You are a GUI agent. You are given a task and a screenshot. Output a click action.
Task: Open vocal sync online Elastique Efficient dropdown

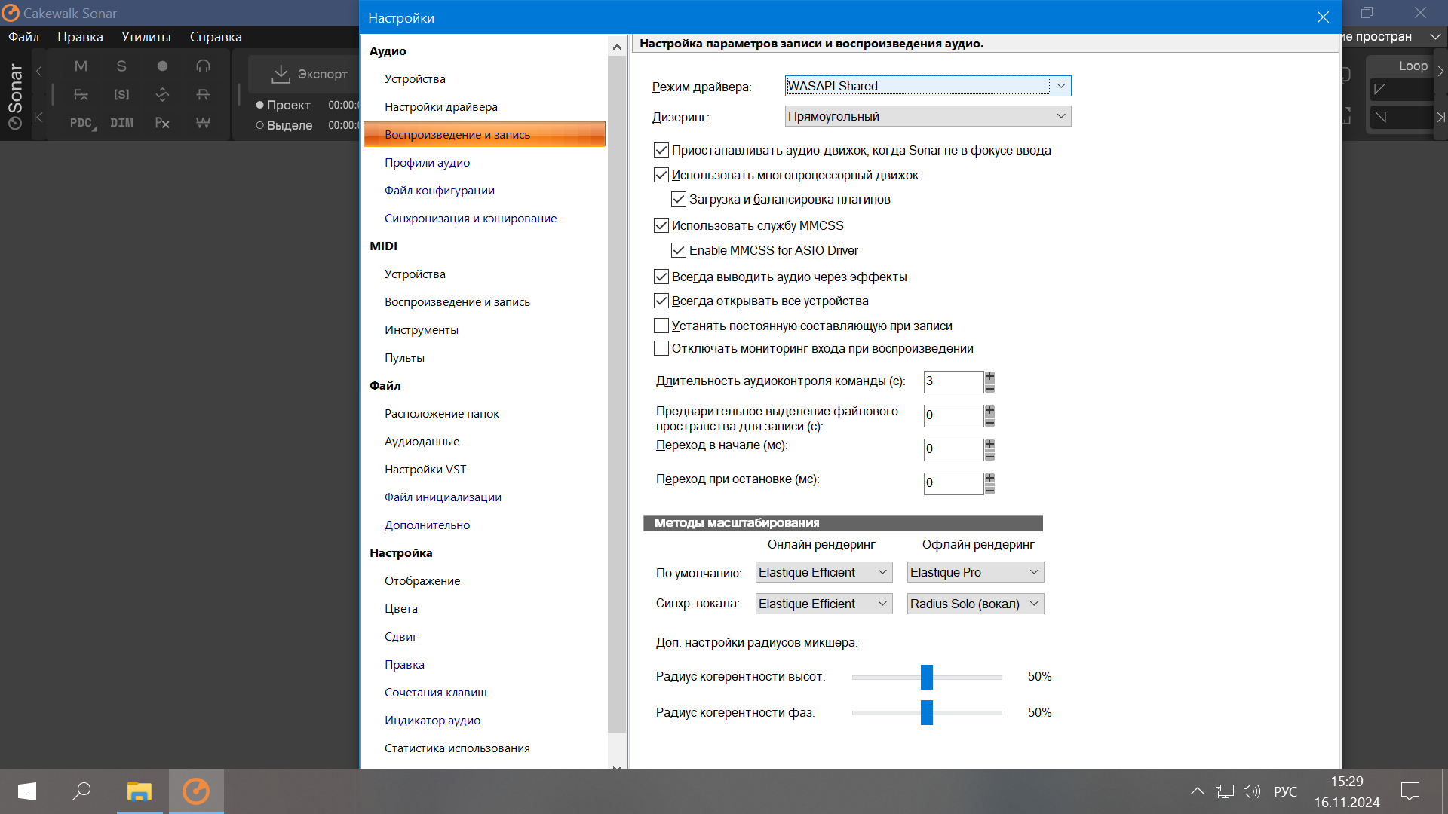[x=824, y=604]
